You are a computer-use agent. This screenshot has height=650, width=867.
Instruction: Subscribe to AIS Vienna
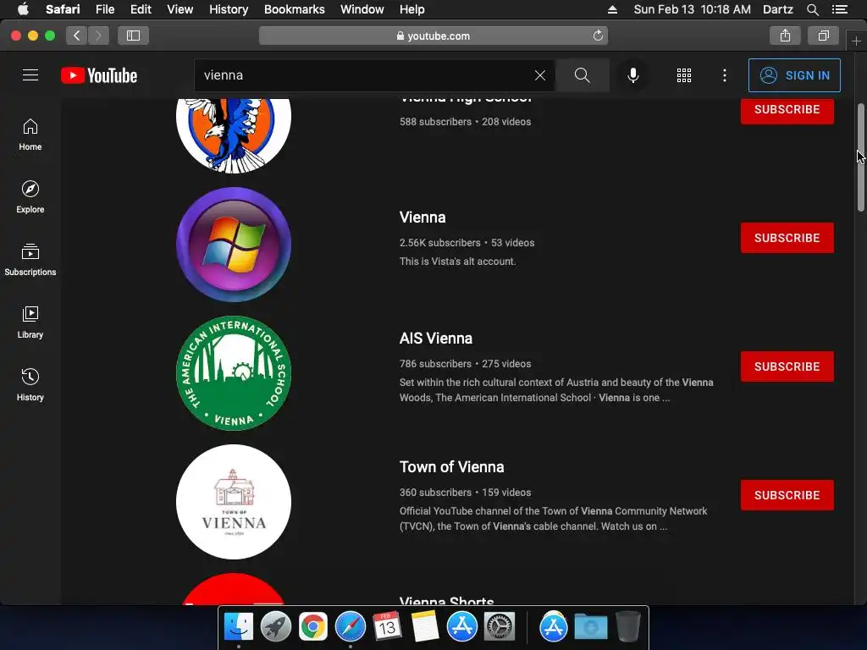pos(787,366)
